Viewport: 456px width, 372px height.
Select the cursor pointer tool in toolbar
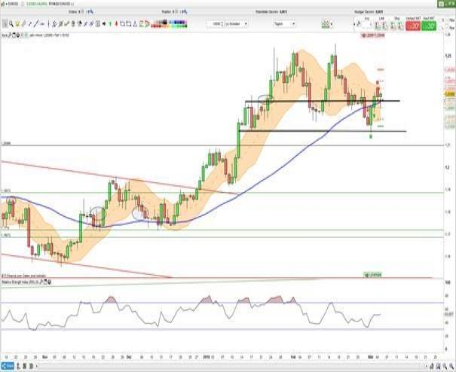5,24
